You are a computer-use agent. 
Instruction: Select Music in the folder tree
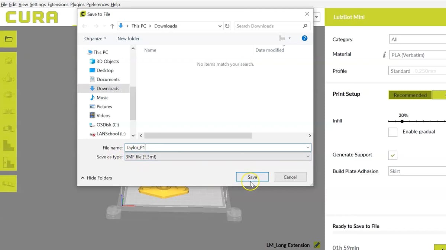click(x=99, y=98)
